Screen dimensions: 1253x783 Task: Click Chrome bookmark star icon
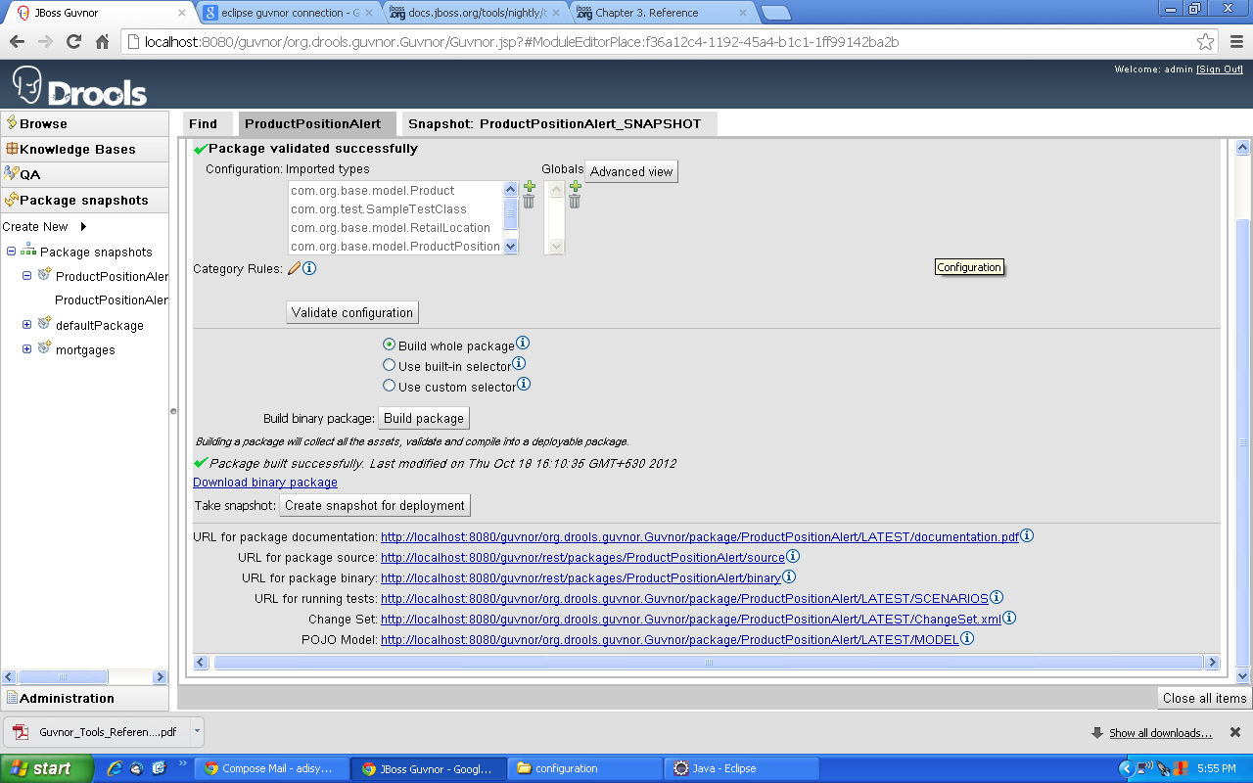point(1205,42)
